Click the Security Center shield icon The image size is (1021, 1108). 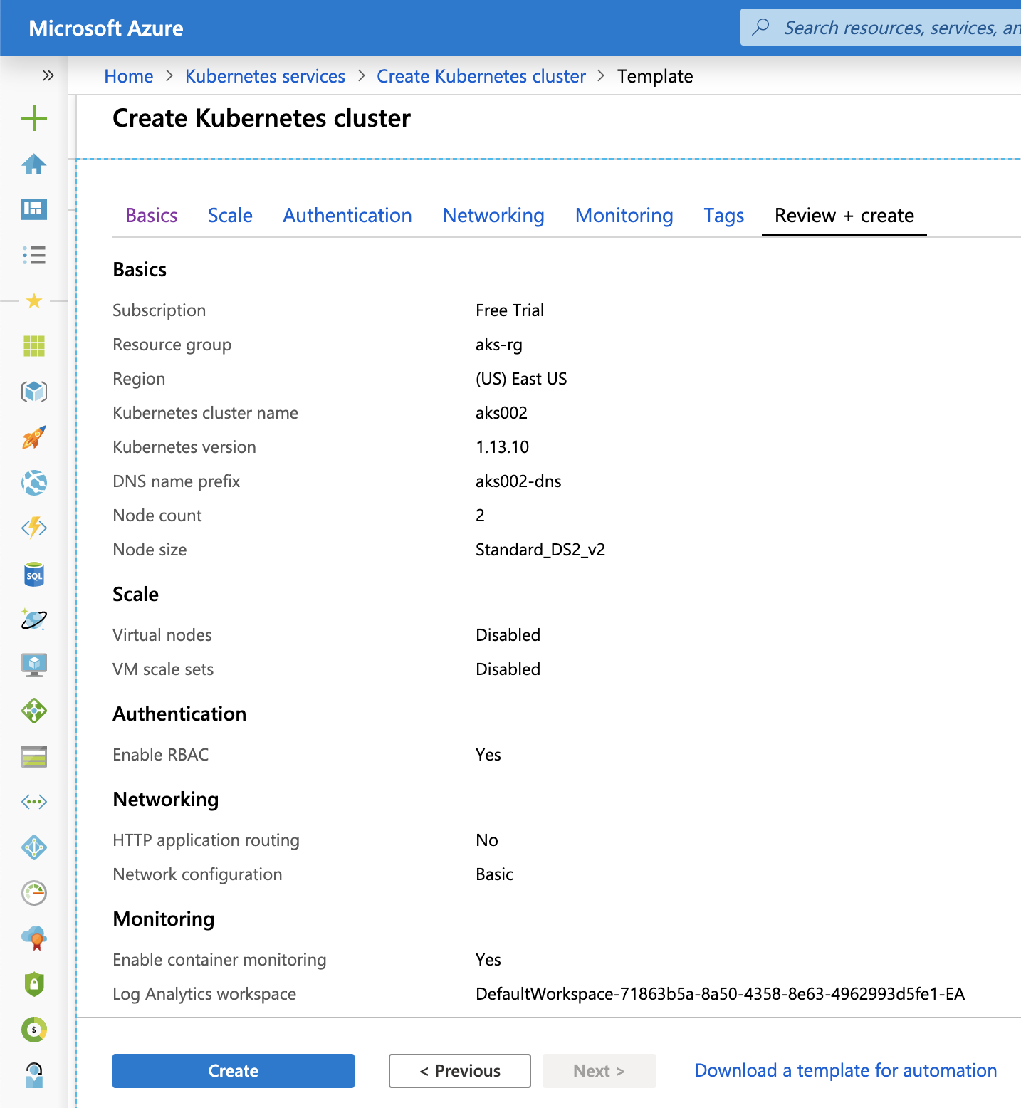[x=34, y=984]
